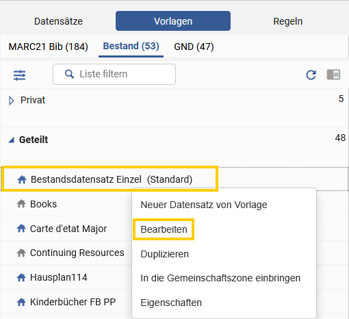Click house icon beside Carte d'etat Major
The image size is (349, 319).
(x=21, y=228)
